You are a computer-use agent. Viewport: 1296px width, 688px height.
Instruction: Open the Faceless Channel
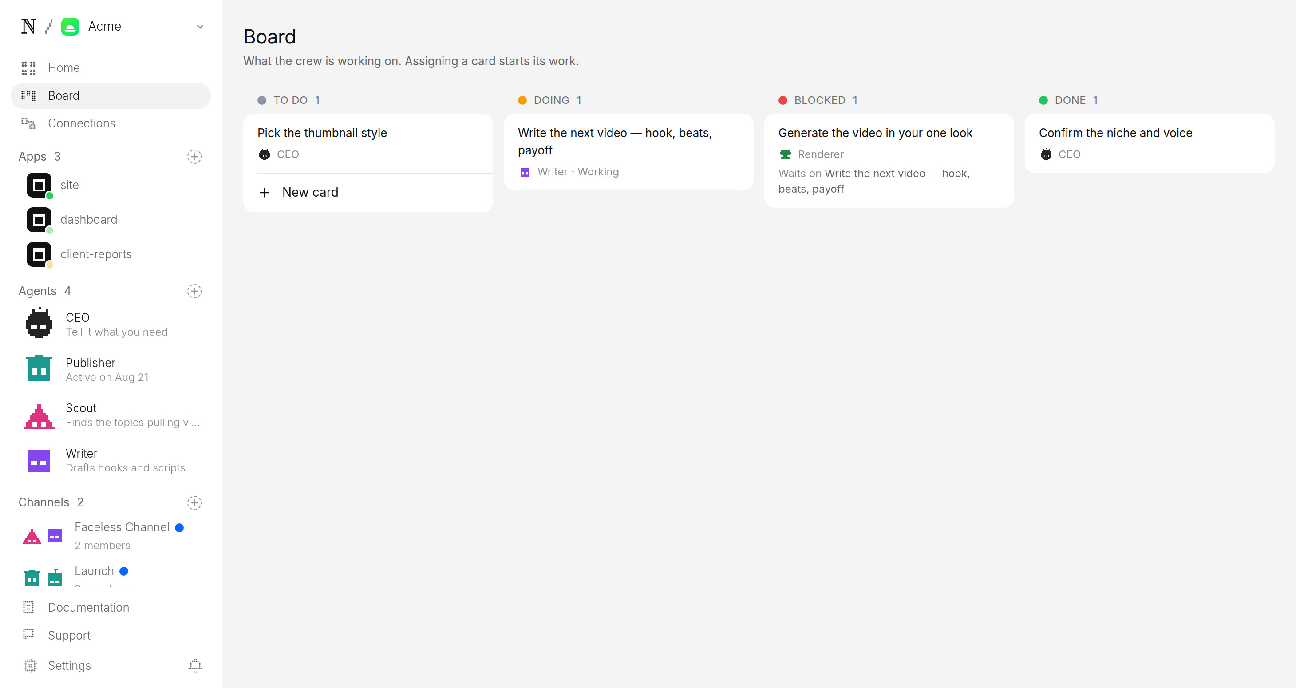coord(111,536)
